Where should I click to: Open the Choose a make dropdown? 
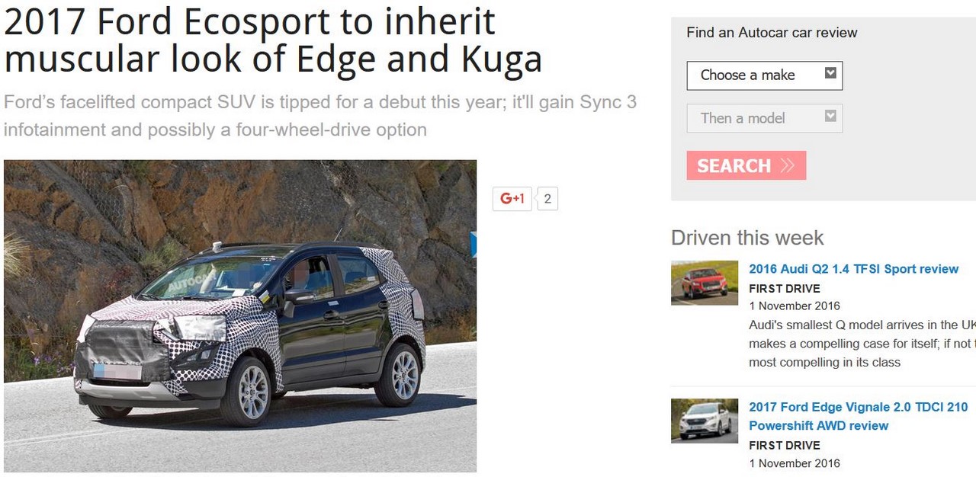click(765, 75)
